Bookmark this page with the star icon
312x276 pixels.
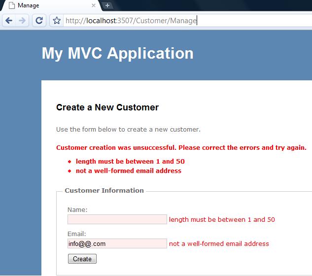[57, 21]
